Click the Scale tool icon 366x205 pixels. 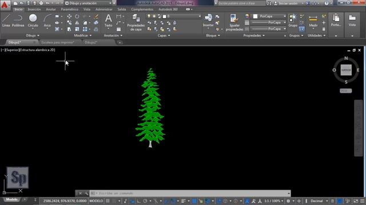pos(77,29)
